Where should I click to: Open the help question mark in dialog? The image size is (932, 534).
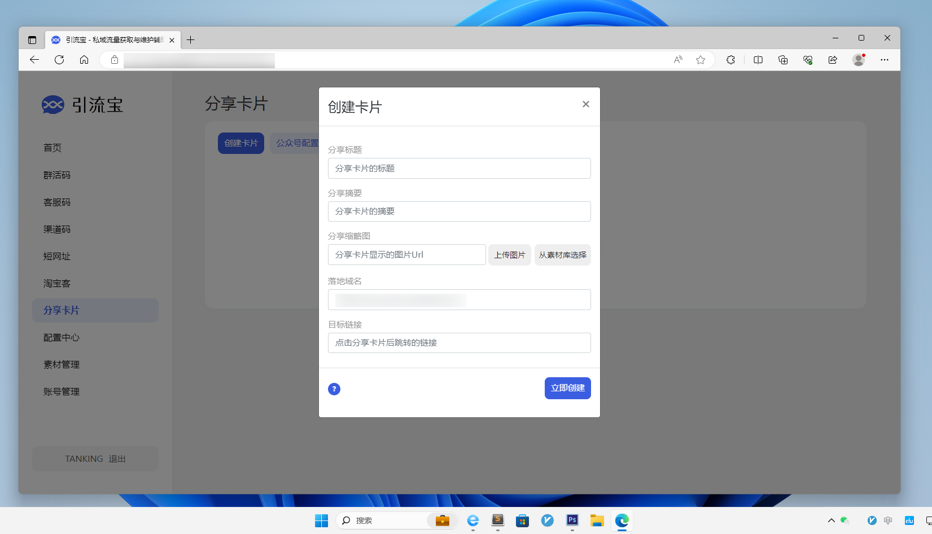(x=334, y=389)
